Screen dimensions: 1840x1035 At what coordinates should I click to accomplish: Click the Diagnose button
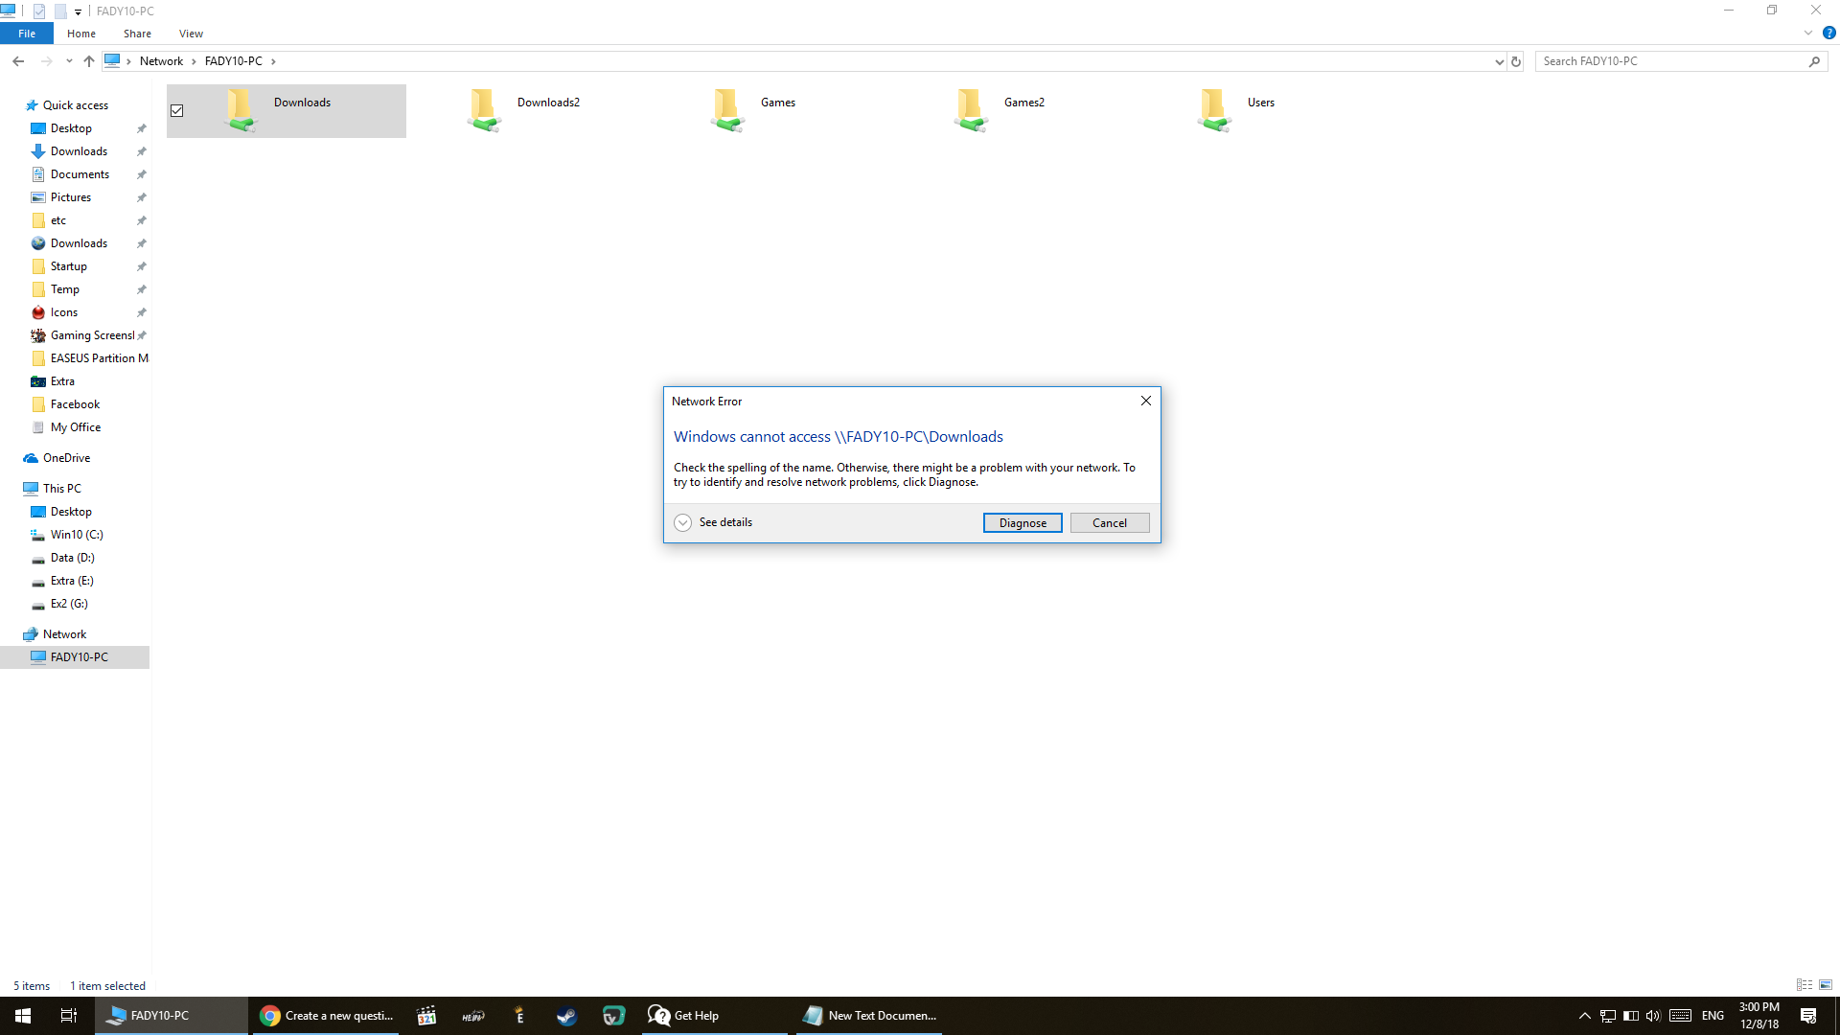pyautogui.click(x=1023, y=523)
